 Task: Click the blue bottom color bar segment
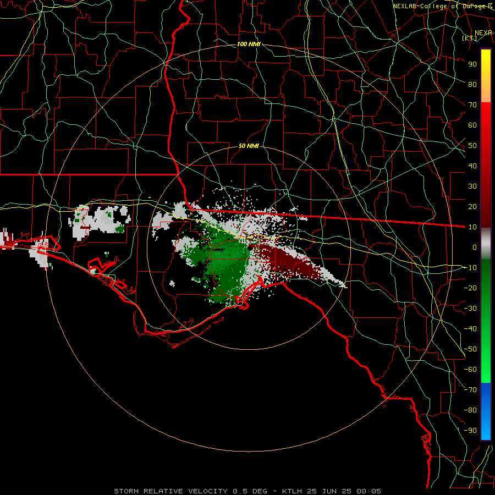[x=486, y=411]
